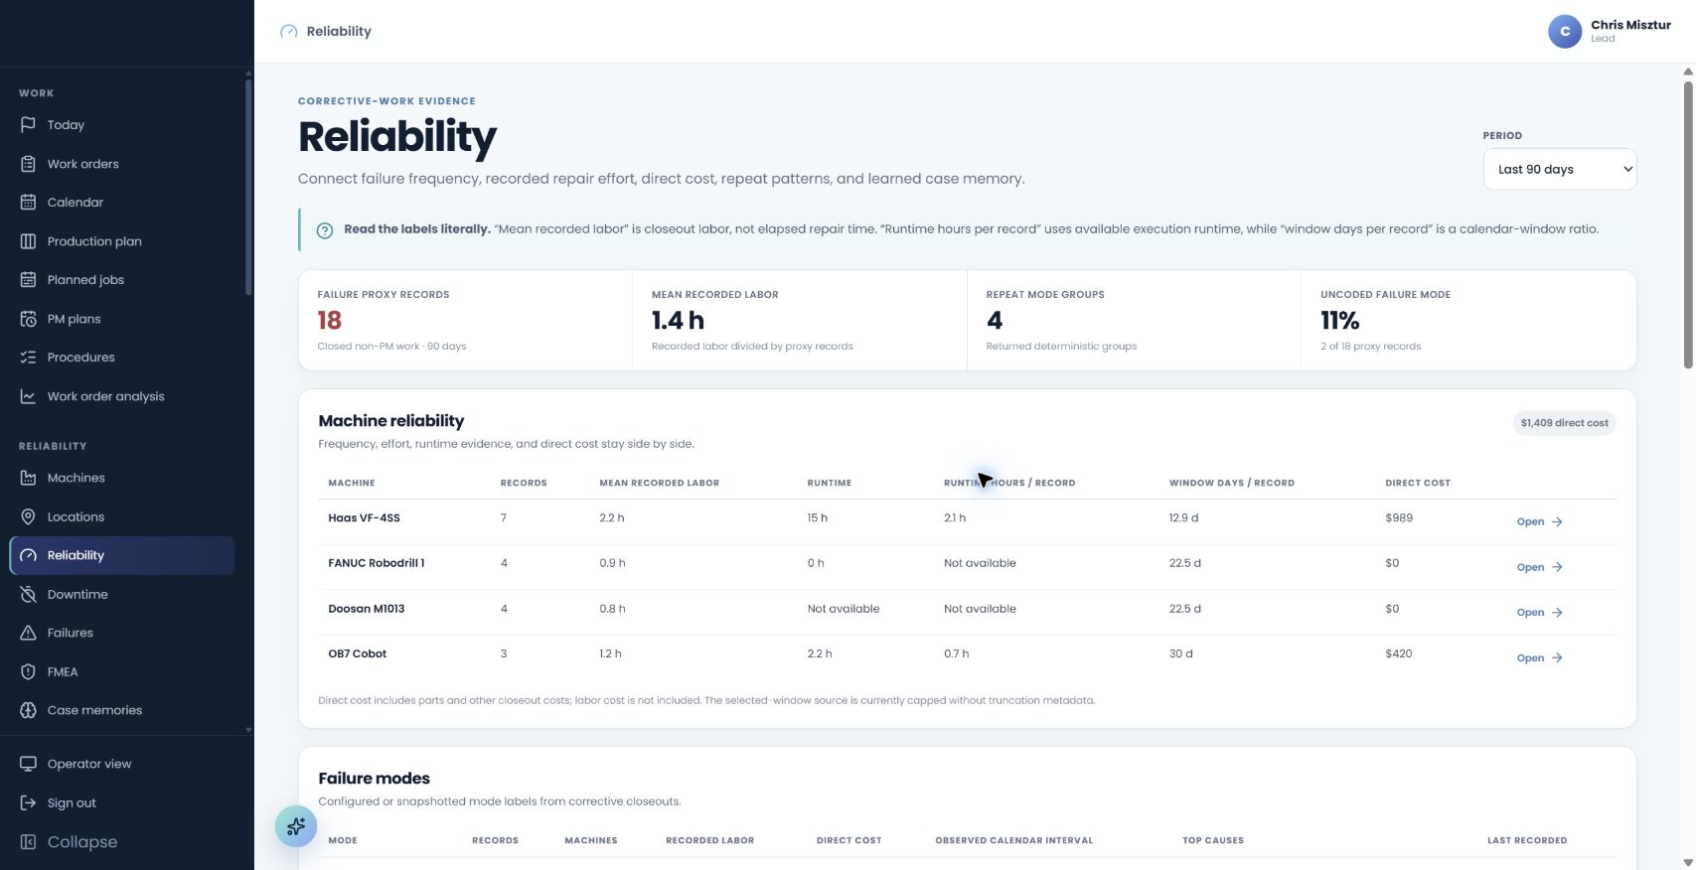Click the arrow icon in Haas VF-4SS row

point(1557,521)
